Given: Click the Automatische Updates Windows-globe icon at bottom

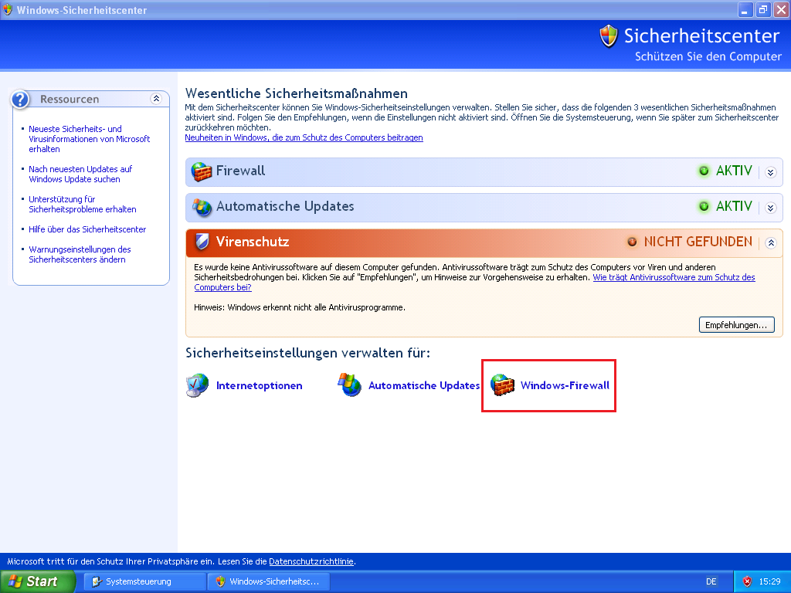Looking at the screenshot, I should [349, 385].
